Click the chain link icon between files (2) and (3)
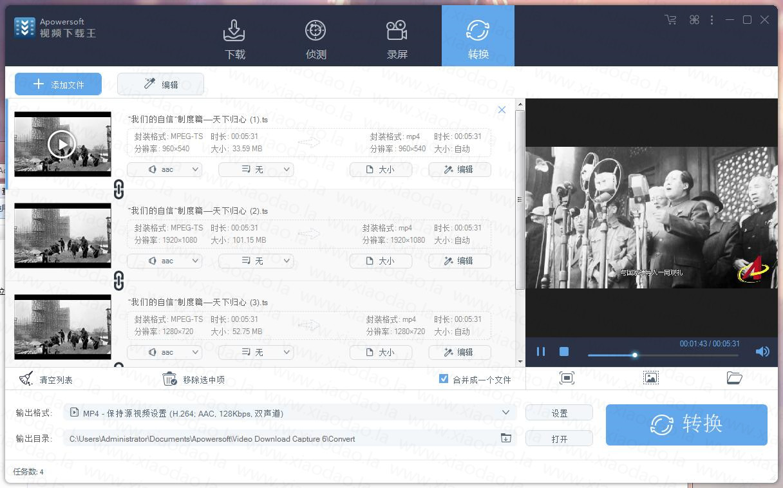Screen dimensions: 783x488 (118, 281)
